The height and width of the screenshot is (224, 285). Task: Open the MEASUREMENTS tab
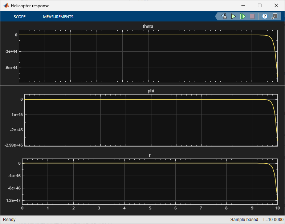pyautogui.click(x=58, y=17)
